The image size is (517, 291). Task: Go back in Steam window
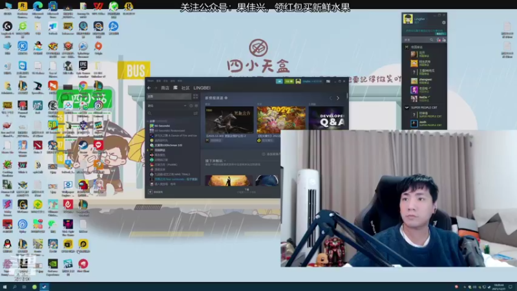click(149, 88)
